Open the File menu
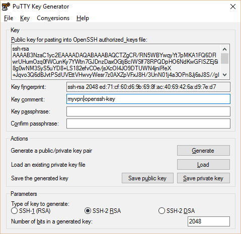Screen dimensions: 241x234 pos(9,18)
